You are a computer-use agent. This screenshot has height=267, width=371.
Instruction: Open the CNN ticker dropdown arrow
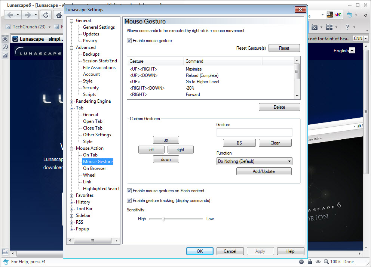coord(366,38)
